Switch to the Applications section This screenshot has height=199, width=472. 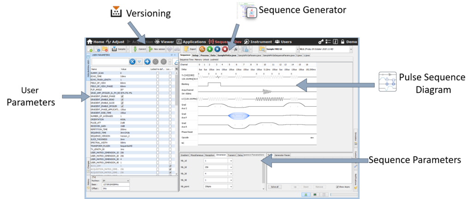(191, 42)
